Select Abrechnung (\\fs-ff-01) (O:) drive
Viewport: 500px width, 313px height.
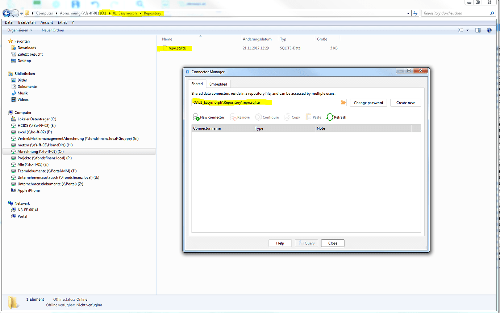coord(40,151)
